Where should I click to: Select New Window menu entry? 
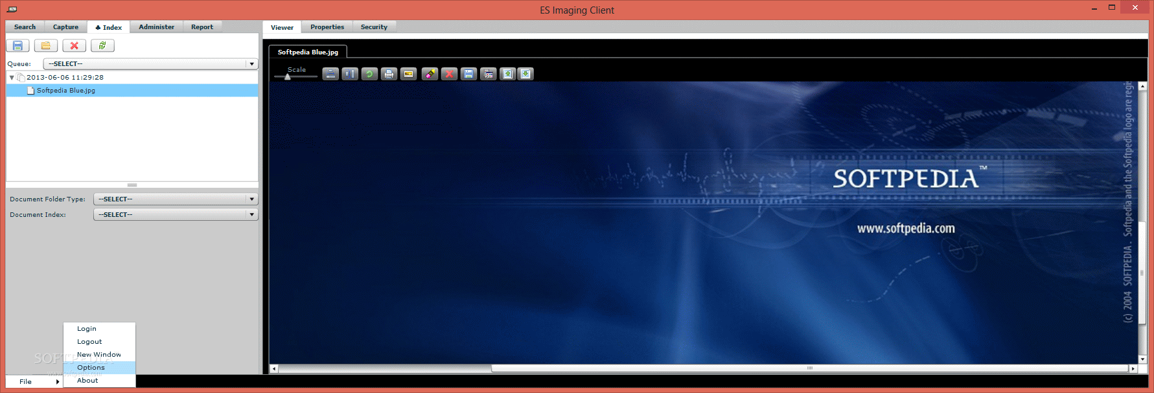click(x=99, y=355)
